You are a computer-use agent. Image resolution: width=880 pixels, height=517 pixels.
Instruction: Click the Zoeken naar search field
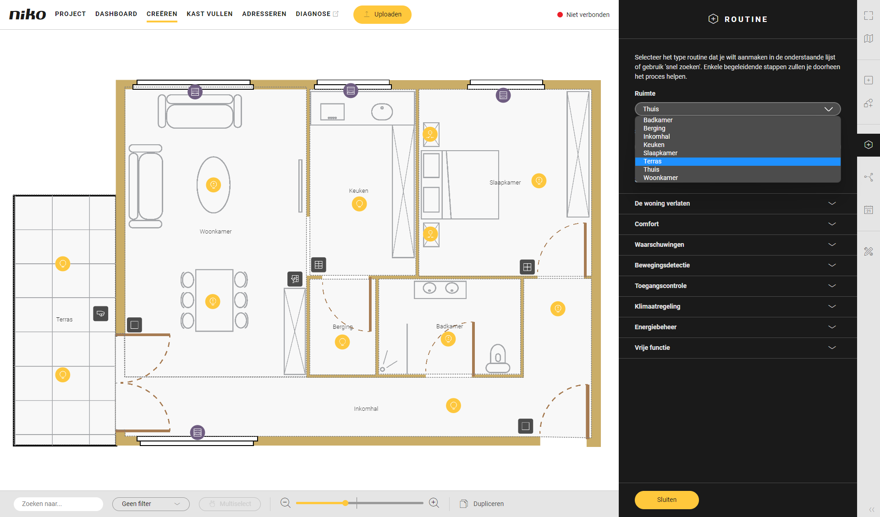(59, 504)
